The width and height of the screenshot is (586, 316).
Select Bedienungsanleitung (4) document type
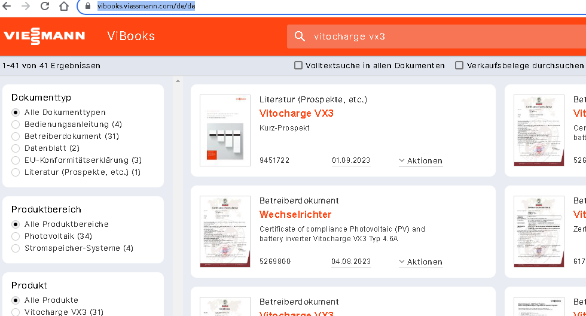pyautogui.click(x=16, y=124)
